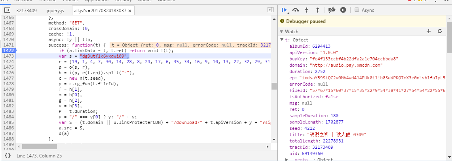Deactivate all breakpoints
The width and height of the screenshot is (452, 161).
[332, 10]
